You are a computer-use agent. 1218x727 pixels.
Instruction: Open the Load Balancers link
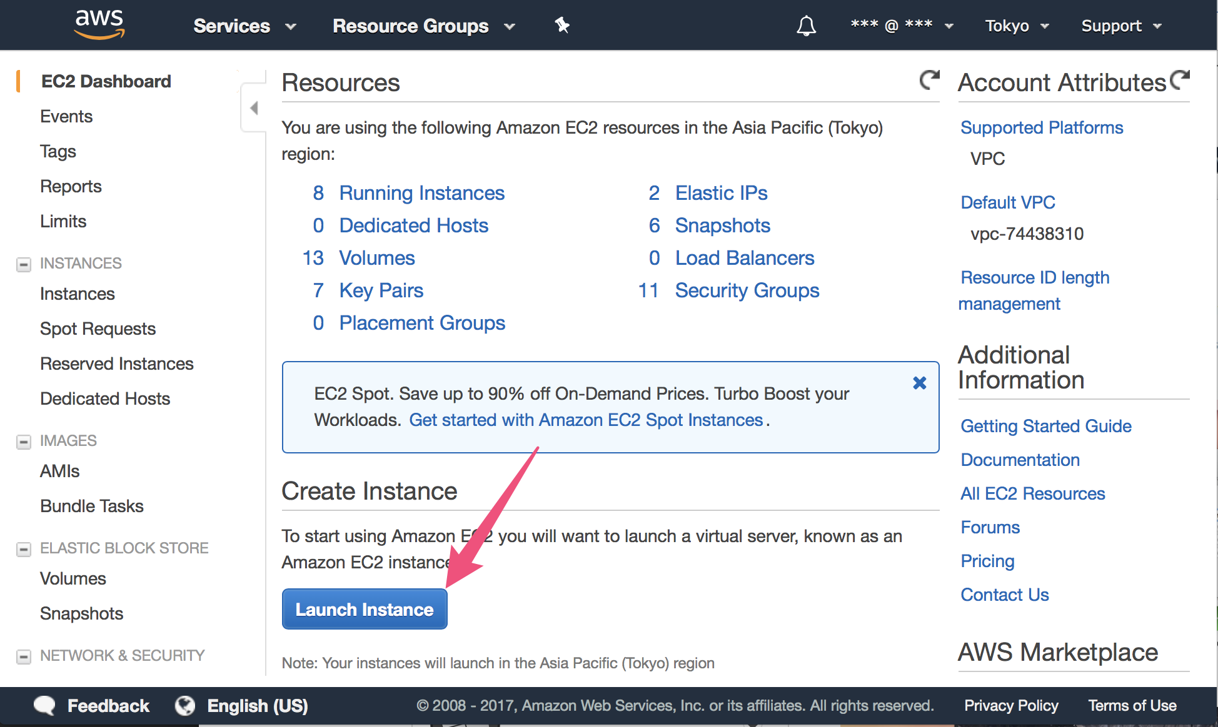(x=745, y=258)
